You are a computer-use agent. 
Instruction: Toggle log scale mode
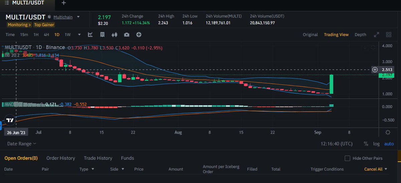point(376,144)
